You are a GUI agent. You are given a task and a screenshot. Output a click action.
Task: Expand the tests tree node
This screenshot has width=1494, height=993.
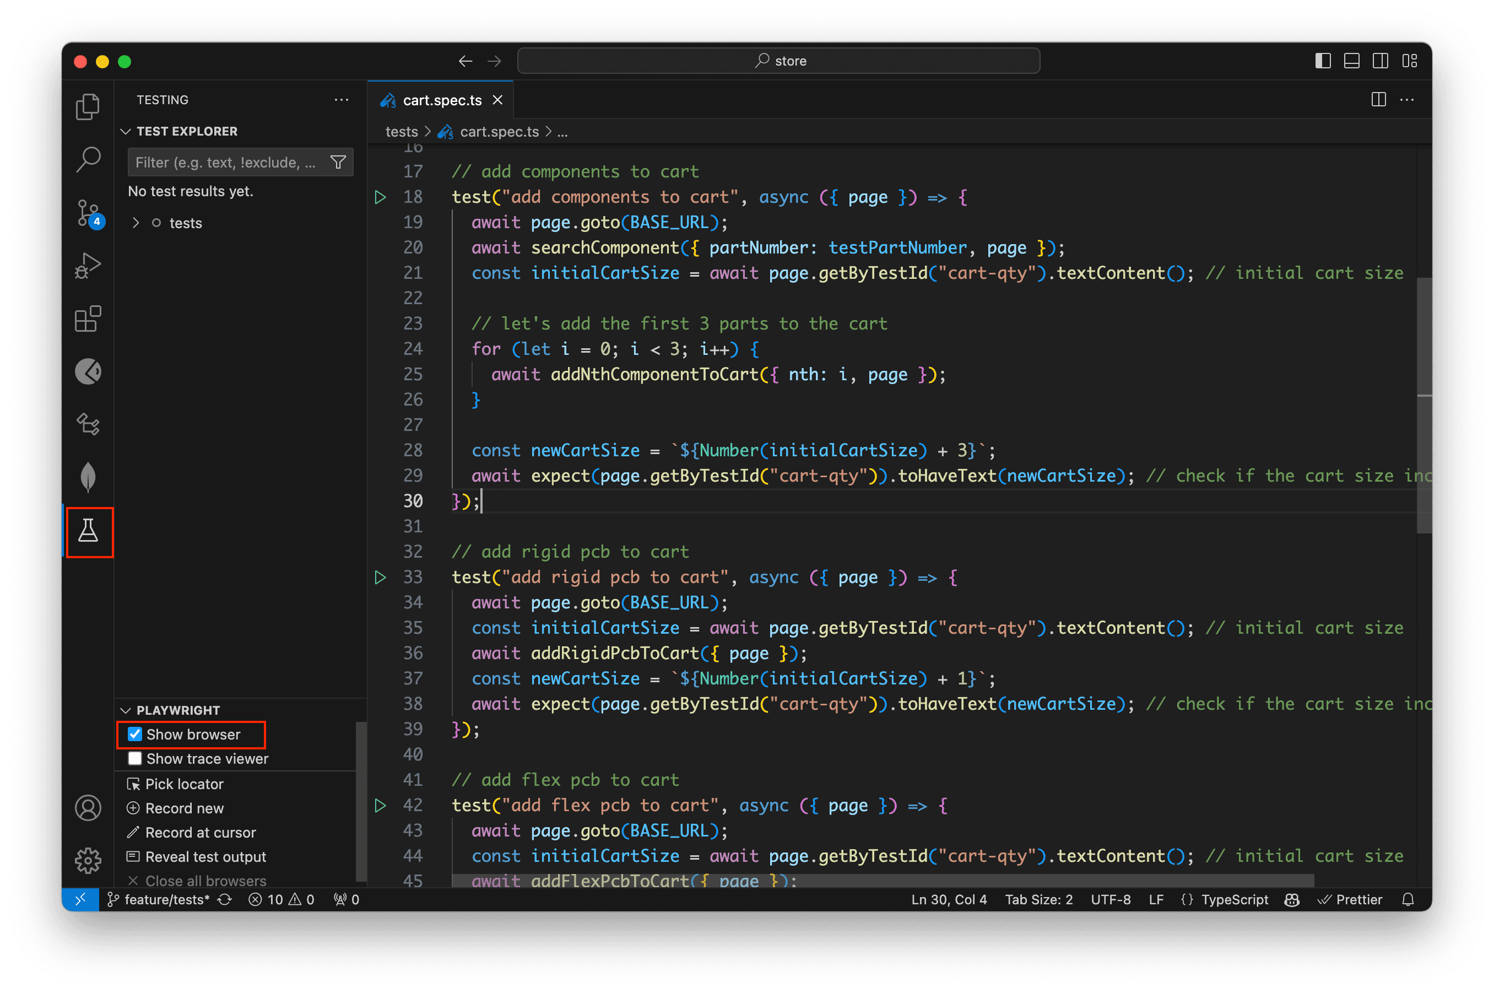tap(136, 223)
